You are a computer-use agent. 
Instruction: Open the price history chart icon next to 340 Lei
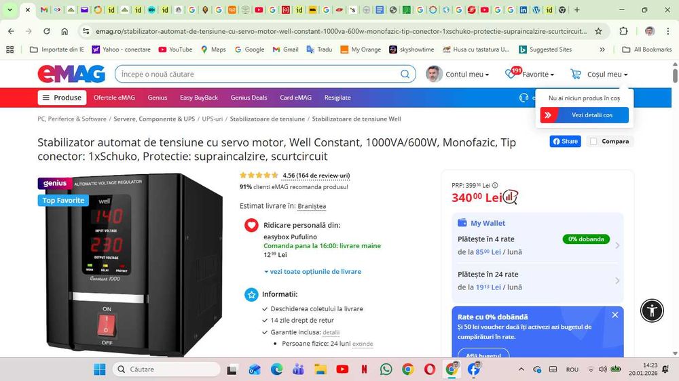tap(511, 197)
